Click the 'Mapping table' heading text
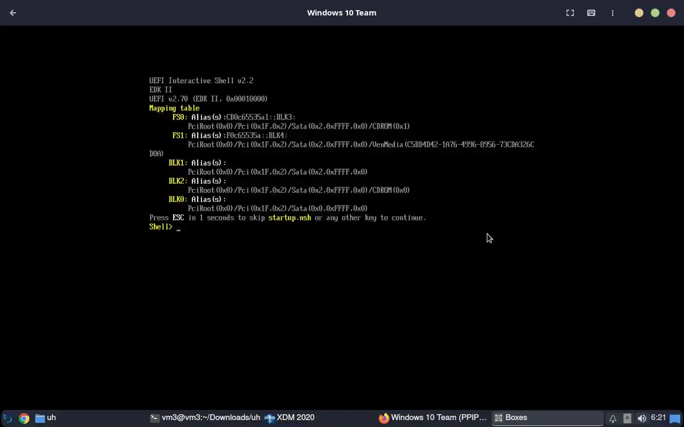The width and height of the screenshot is (684, 427). point(174,108)
